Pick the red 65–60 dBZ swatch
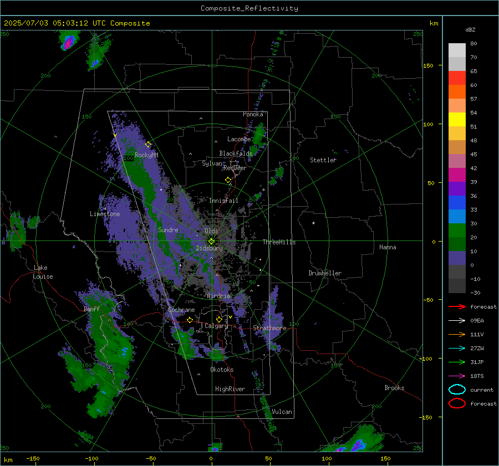 point(457,78)
